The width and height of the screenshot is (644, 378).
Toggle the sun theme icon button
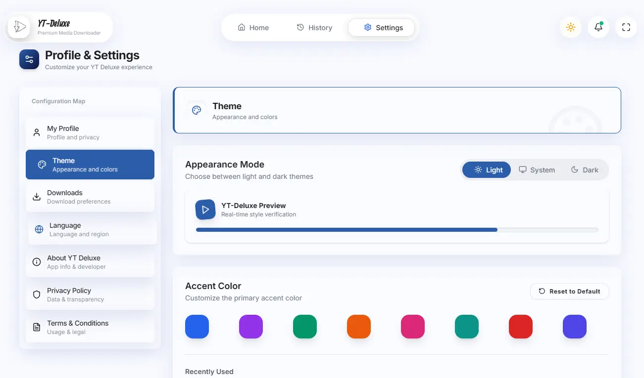[x=571, y=27]
